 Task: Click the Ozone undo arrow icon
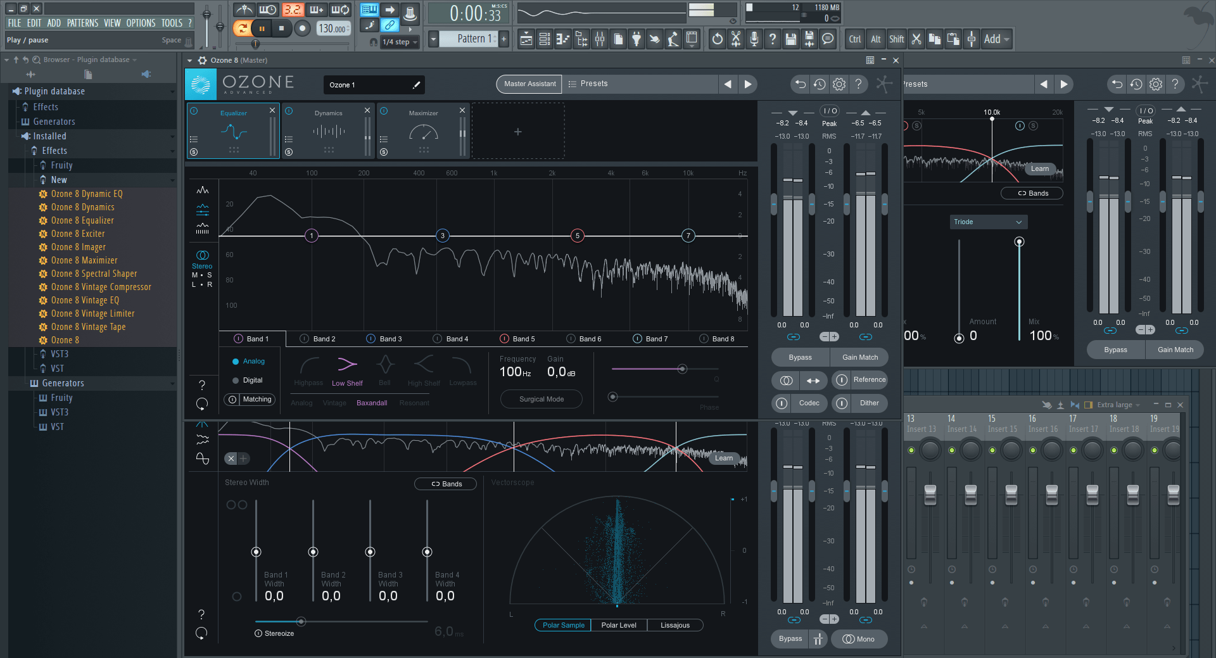[x=801, y=84]
